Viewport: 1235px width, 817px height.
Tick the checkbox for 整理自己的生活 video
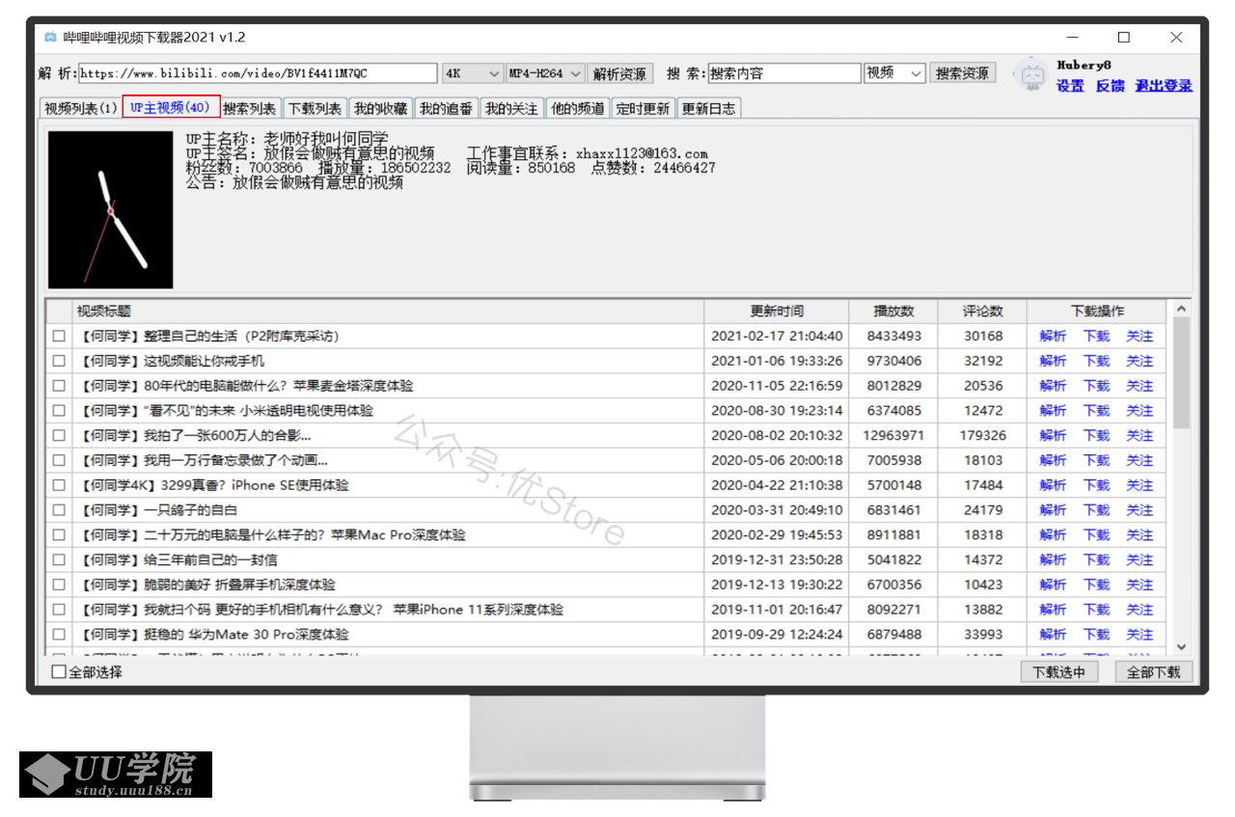coord(59,337)
